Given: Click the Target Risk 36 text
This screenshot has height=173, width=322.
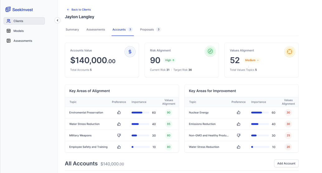Looking at the screenshot, I should 182,70.
